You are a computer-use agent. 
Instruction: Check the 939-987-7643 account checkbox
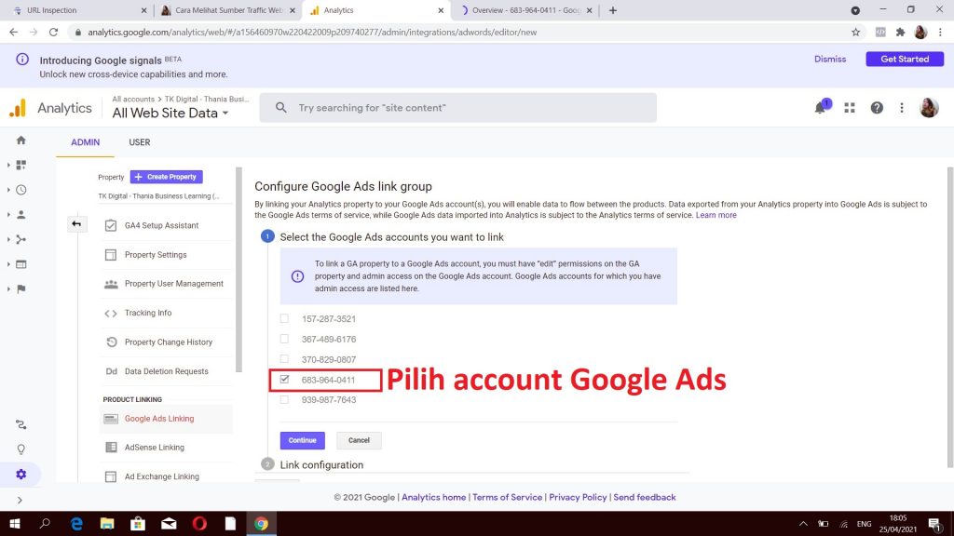click(x=284, y=399)
